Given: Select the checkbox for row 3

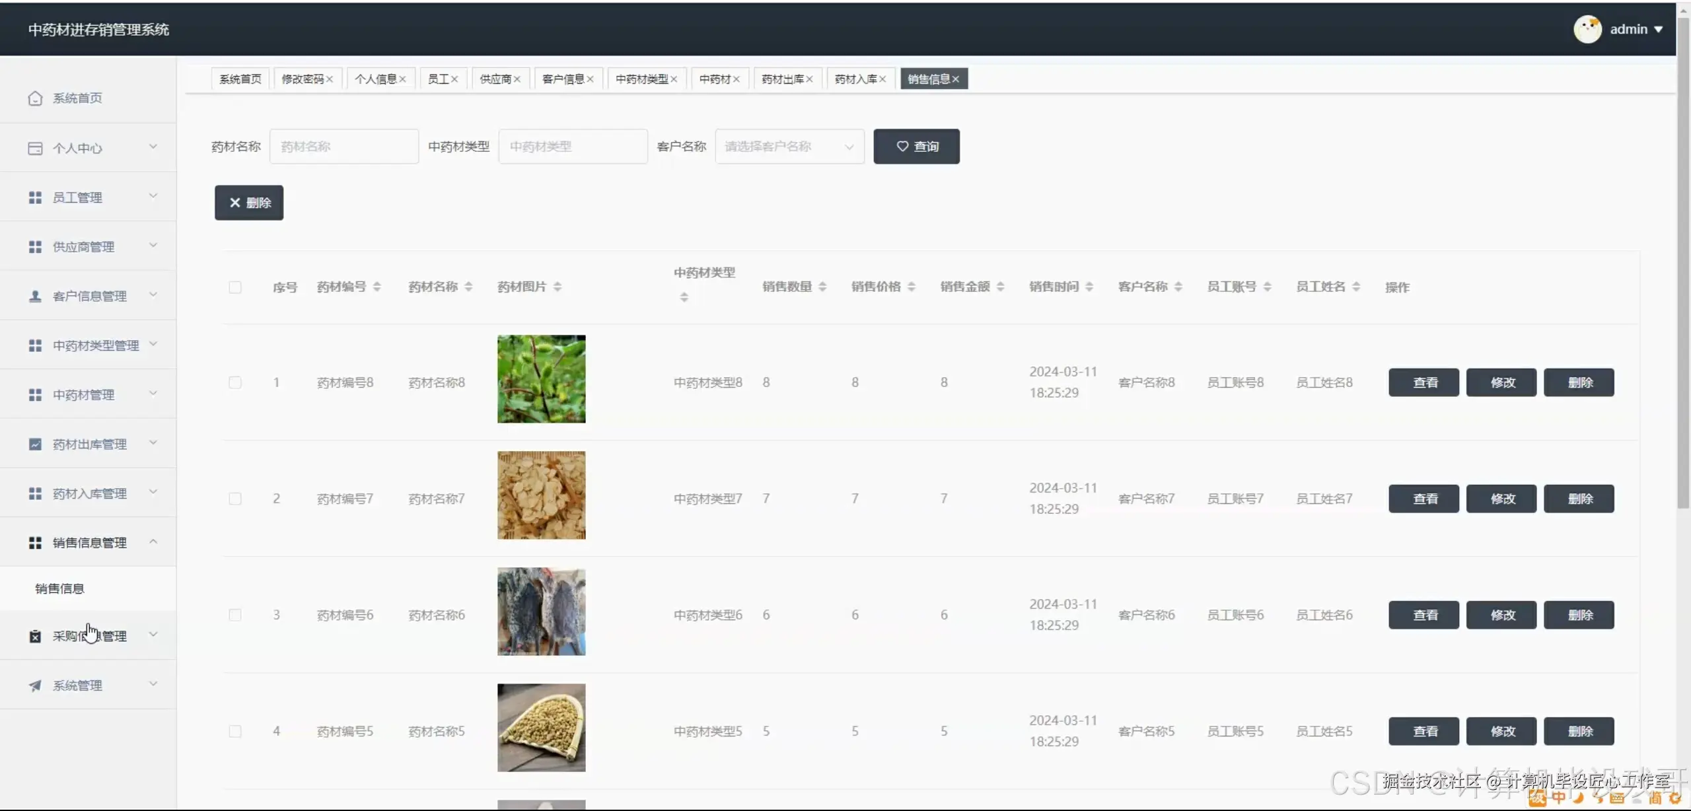Looking at the screenshot, I should coord(235,615).
